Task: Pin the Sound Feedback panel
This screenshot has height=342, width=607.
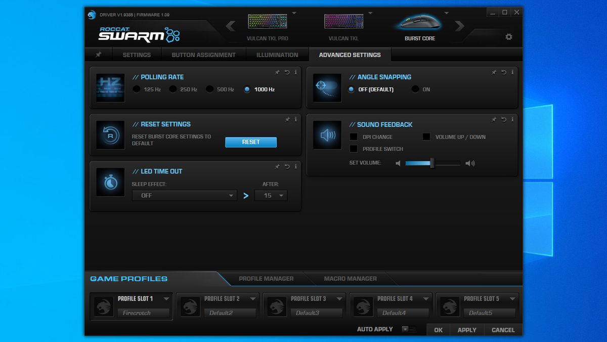Action: click(494, 119)
